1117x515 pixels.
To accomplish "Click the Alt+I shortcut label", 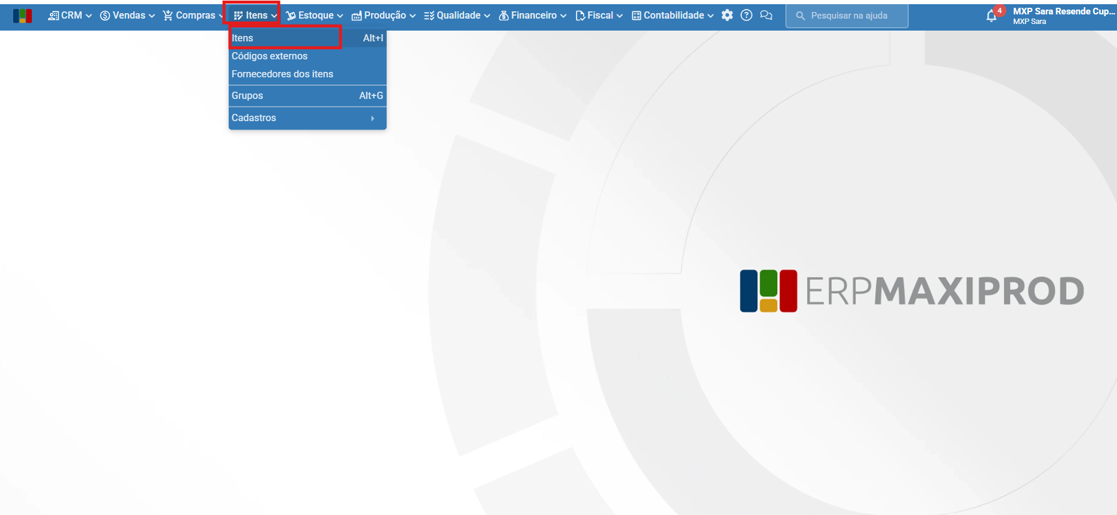I will tap(373, 38).
